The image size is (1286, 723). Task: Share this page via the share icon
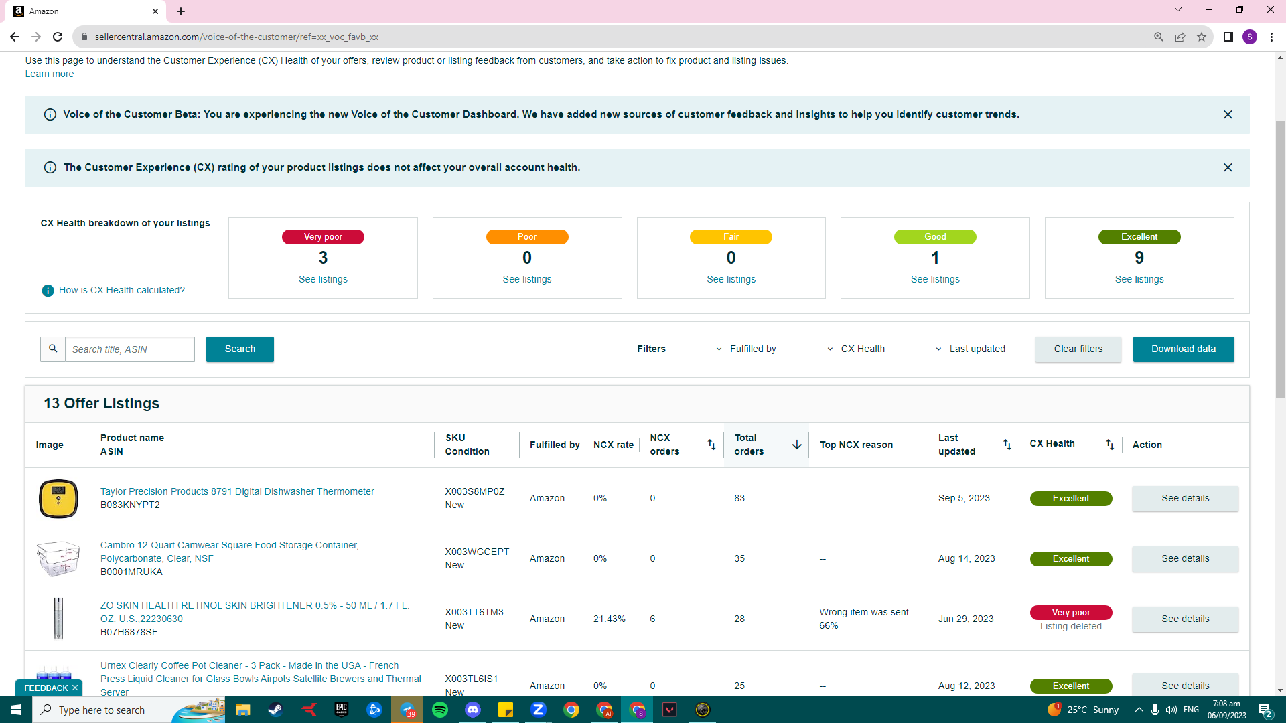[1180, 37]
